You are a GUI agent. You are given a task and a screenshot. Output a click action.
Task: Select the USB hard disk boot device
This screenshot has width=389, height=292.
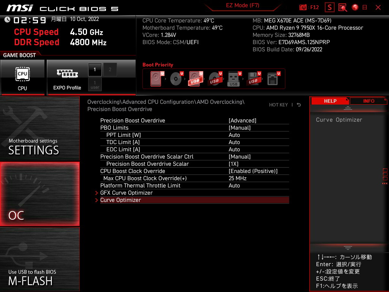pos(196,79)
